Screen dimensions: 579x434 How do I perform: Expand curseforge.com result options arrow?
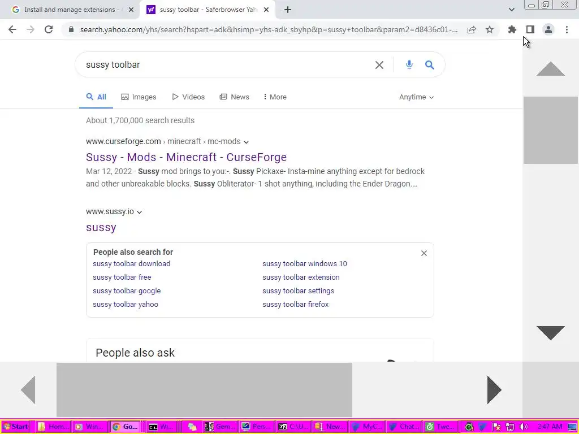tap(247, 142)
